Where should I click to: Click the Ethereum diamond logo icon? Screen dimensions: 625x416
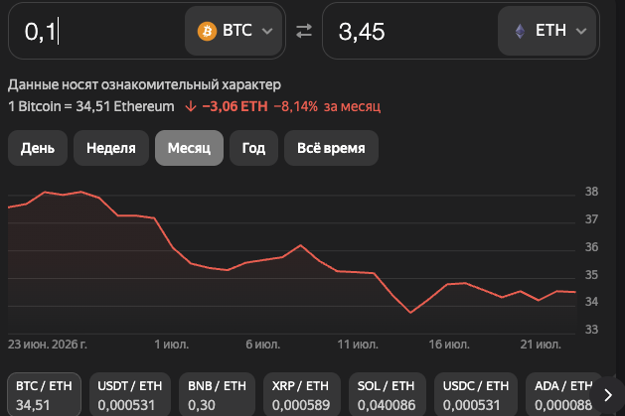tap(520, 31)
